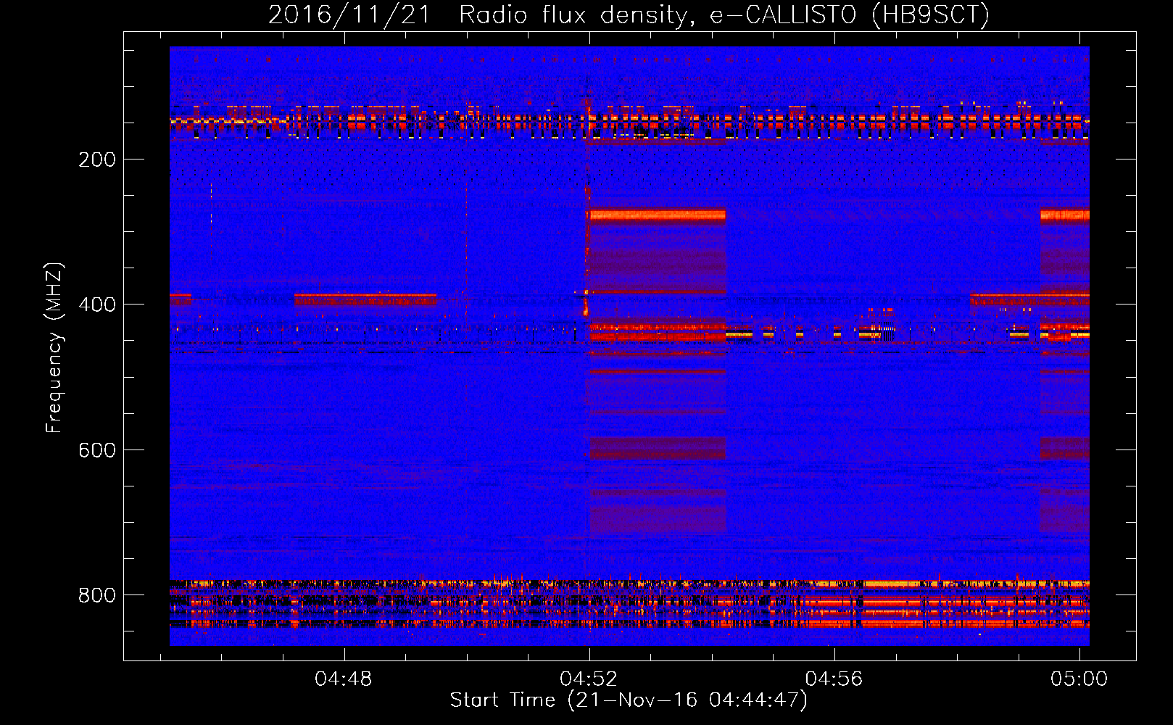Click the 04:56 time tick label

[834, 679]
